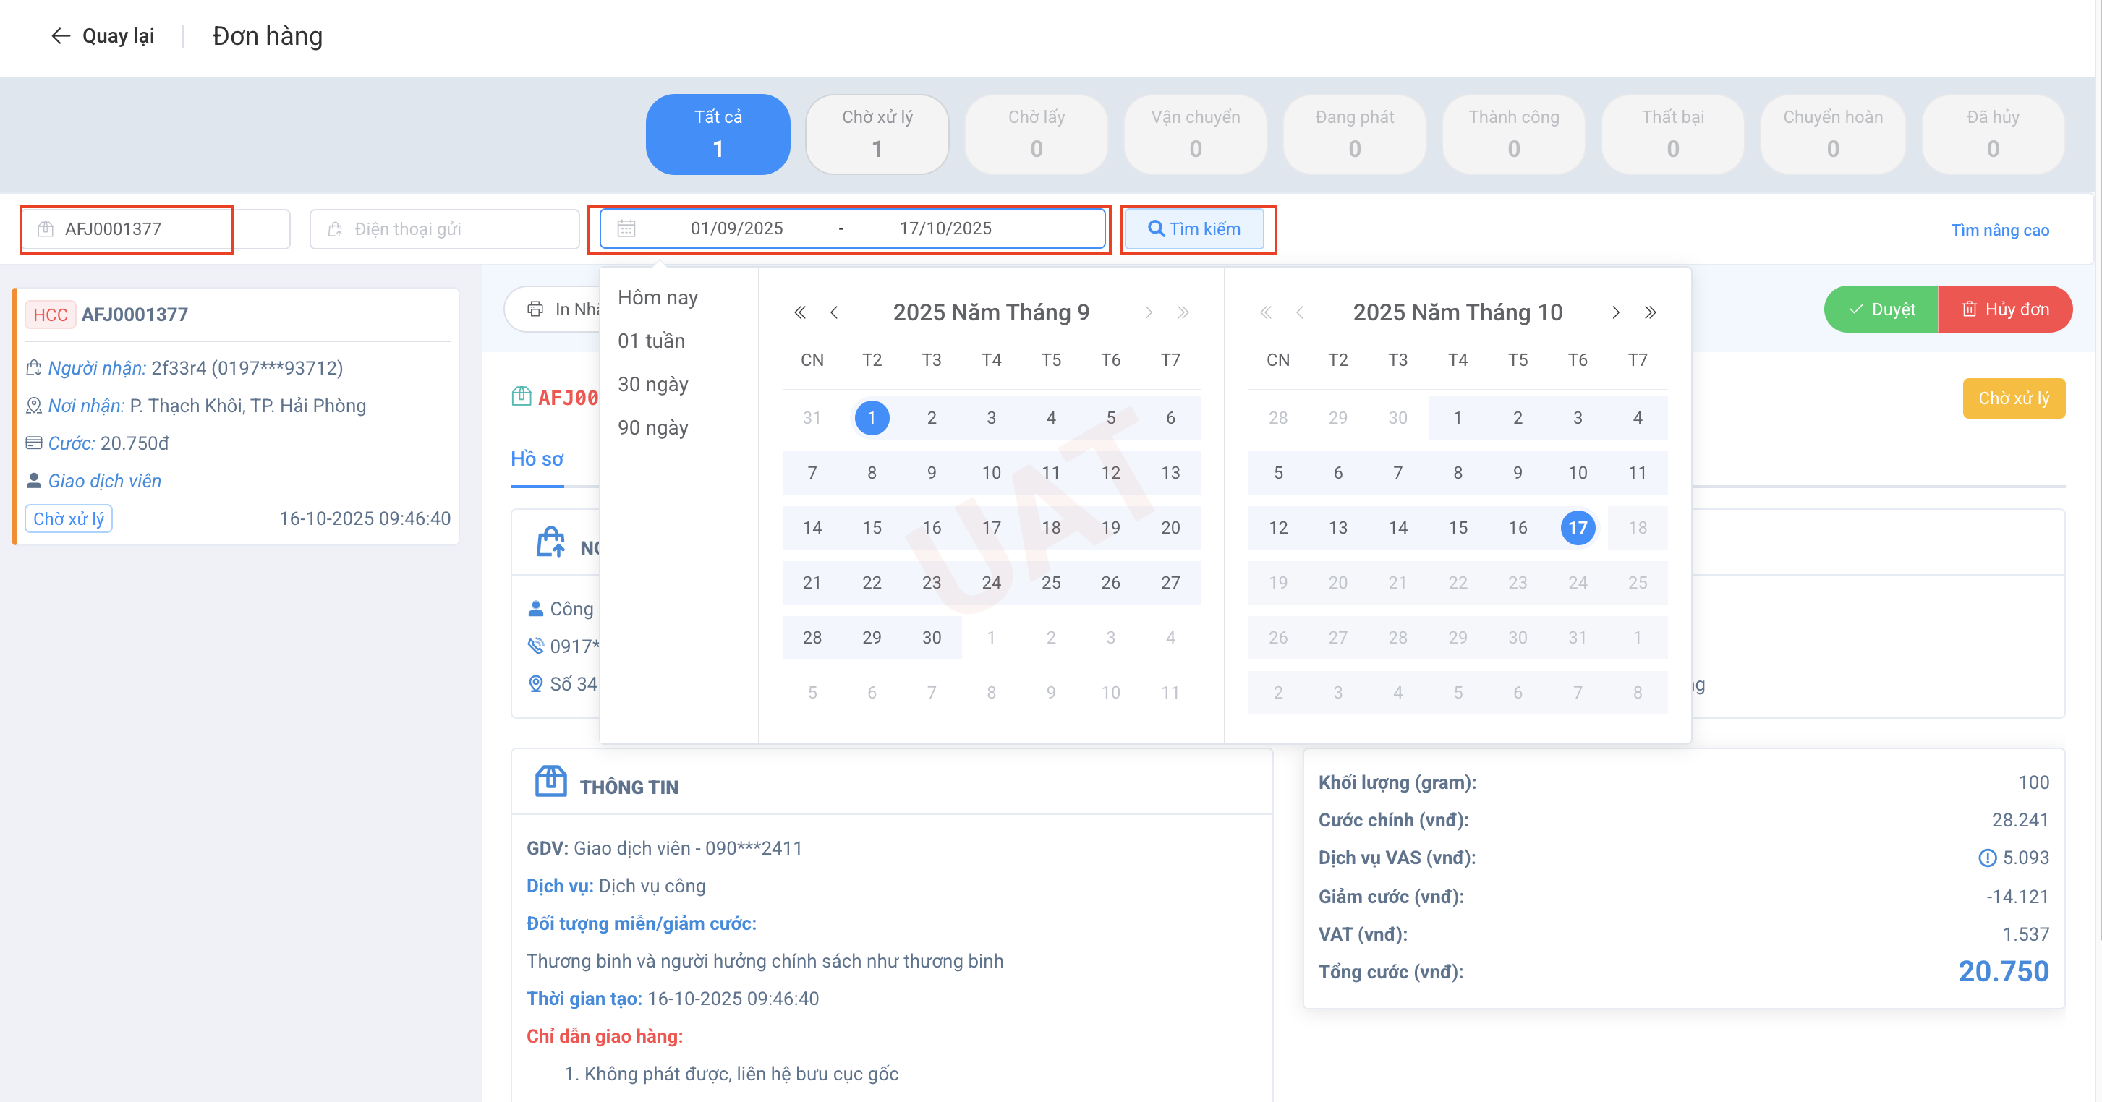This screenshot has width=2102, height=1102.
Task: Advance to next month in October calendar
Action: pyautogui.click(x=1616, y=312)
